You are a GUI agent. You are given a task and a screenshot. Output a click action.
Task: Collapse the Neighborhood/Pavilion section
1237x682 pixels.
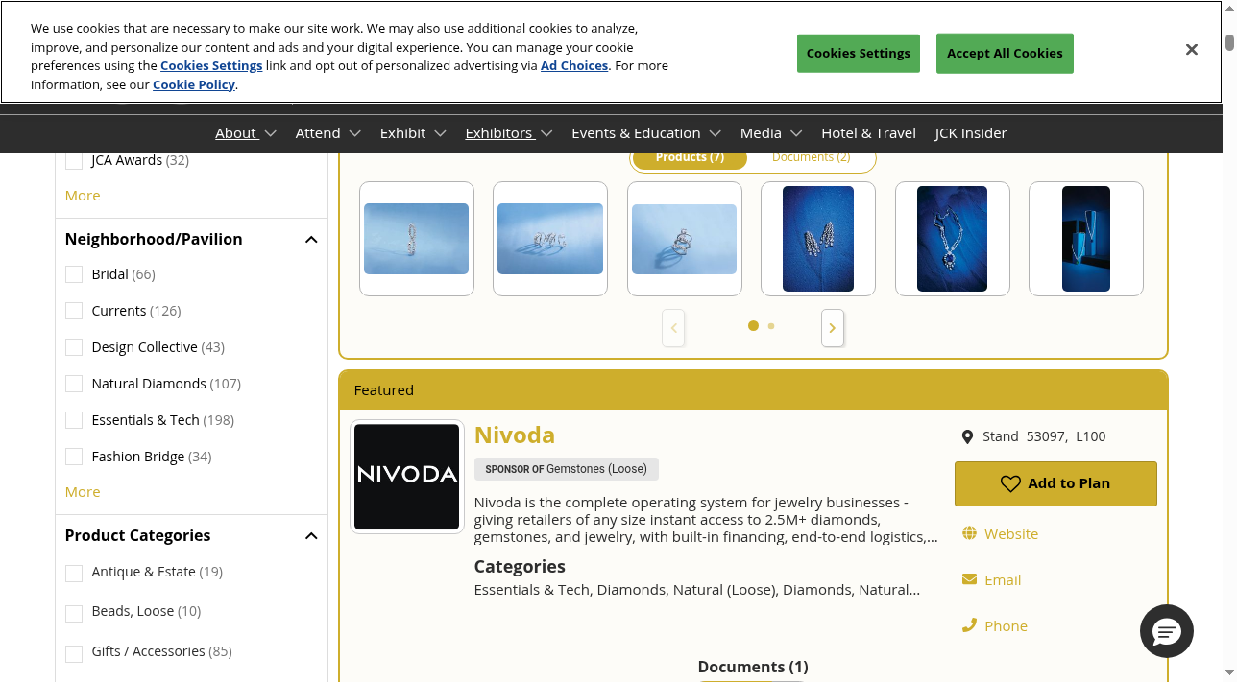pyautogui.click(x=311, y=240)
